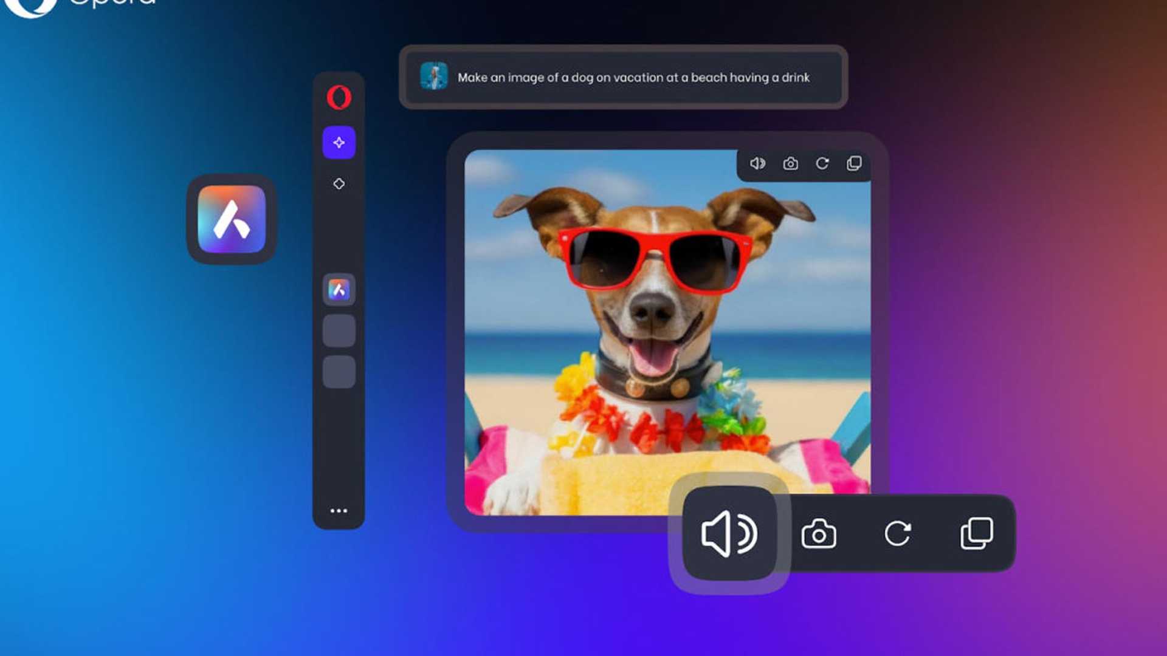Select the small diamond icon in sidebar
Image resolution: width=1167 pixels, height=656 pixels.
(x=339, y=183)
